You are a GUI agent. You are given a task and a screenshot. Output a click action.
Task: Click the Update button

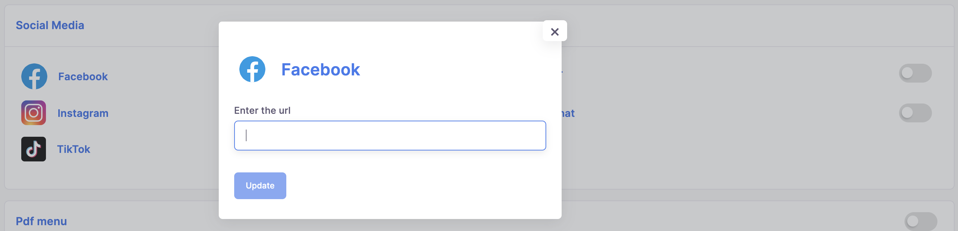(260, 186)
